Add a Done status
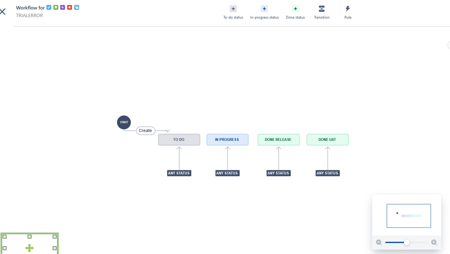The width and height of the screenshot is (450, 254). [x=295, y=12]
